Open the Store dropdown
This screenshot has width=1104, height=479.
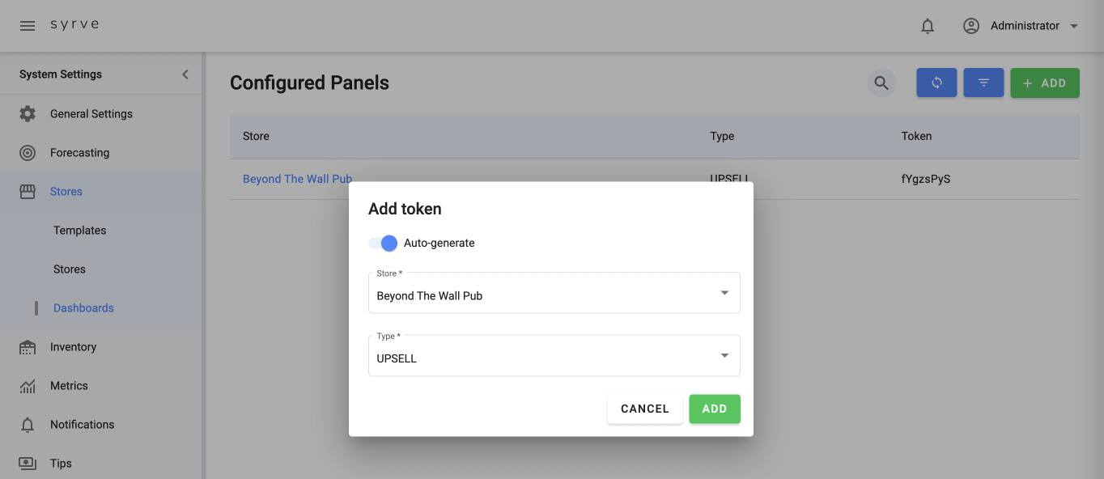pyautogui.click(x=554, y=293)
